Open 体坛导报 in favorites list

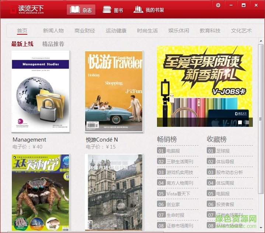(225, 161)
